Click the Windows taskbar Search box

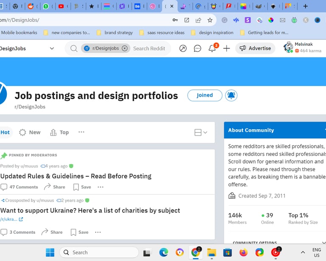click(x=99, y=253)
